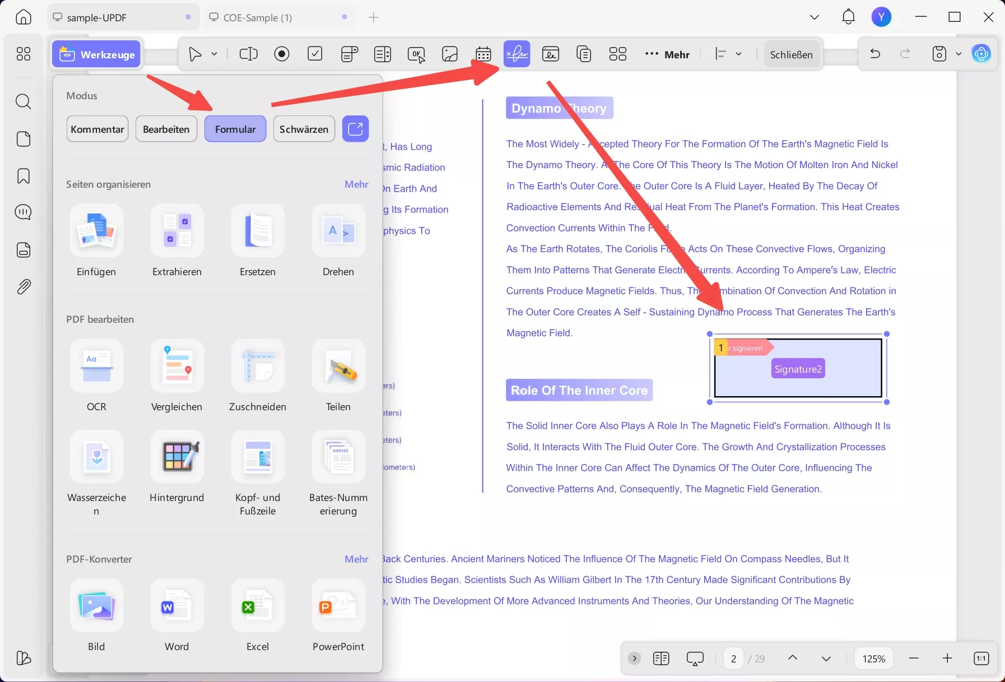
Task: Expand the save options dropdown arrow
Action: click(959, 54)
